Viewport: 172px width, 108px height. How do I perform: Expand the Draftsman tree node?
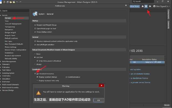click(1, 82)
